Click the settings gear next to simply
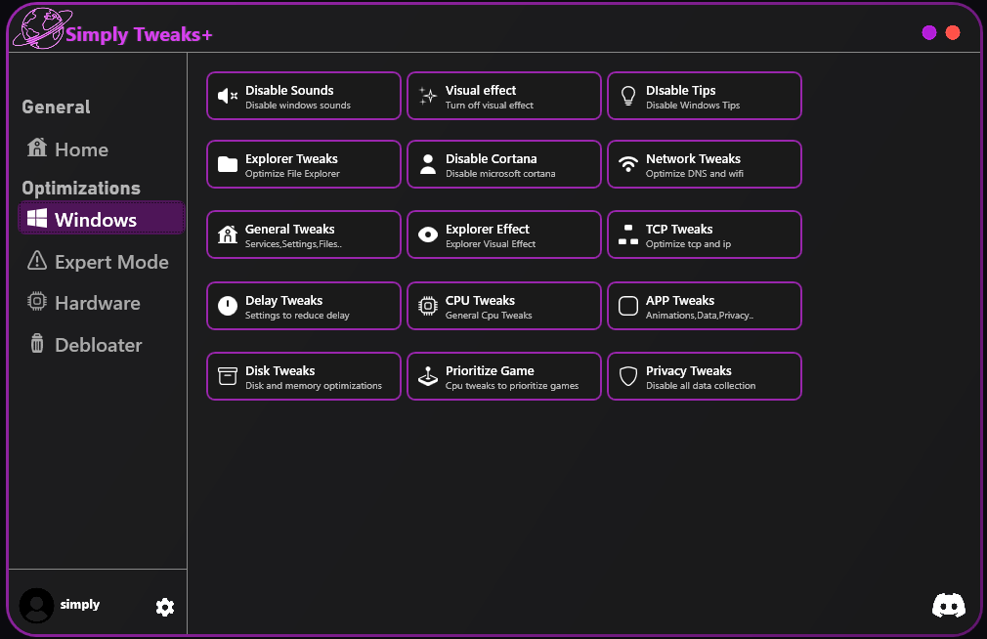Viewport: 987px width, 639px height. 164,607
